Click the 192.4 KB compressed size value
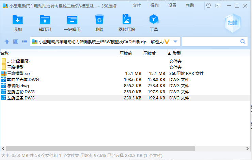Viewport: 252px width, 160px height. tap(156, 98)
